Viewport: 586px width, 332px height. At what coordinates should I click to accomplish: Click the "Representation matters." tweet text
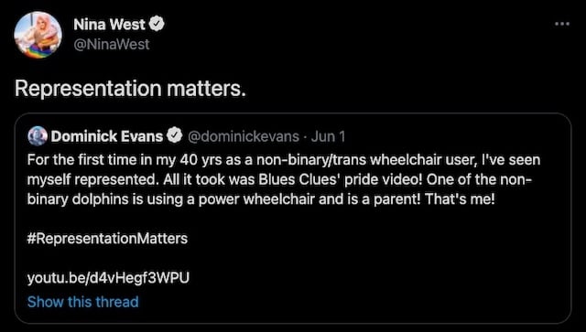(x=130, y=89)
